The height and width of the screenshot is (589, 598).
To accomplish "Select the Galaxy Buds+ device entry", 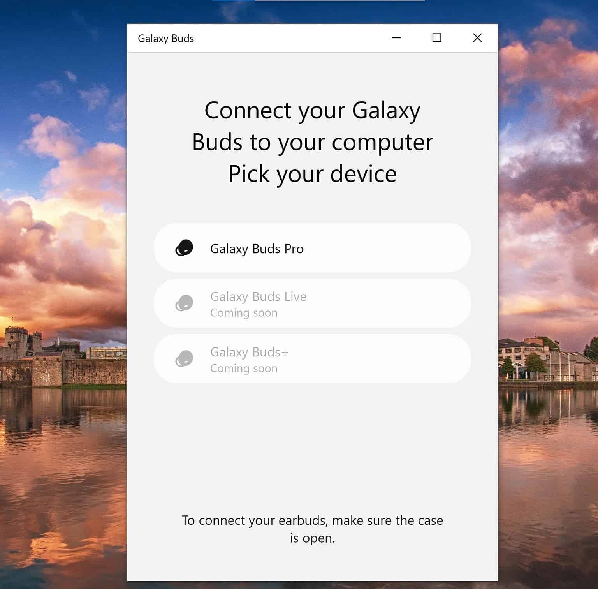I will click(x=311, y=358).
